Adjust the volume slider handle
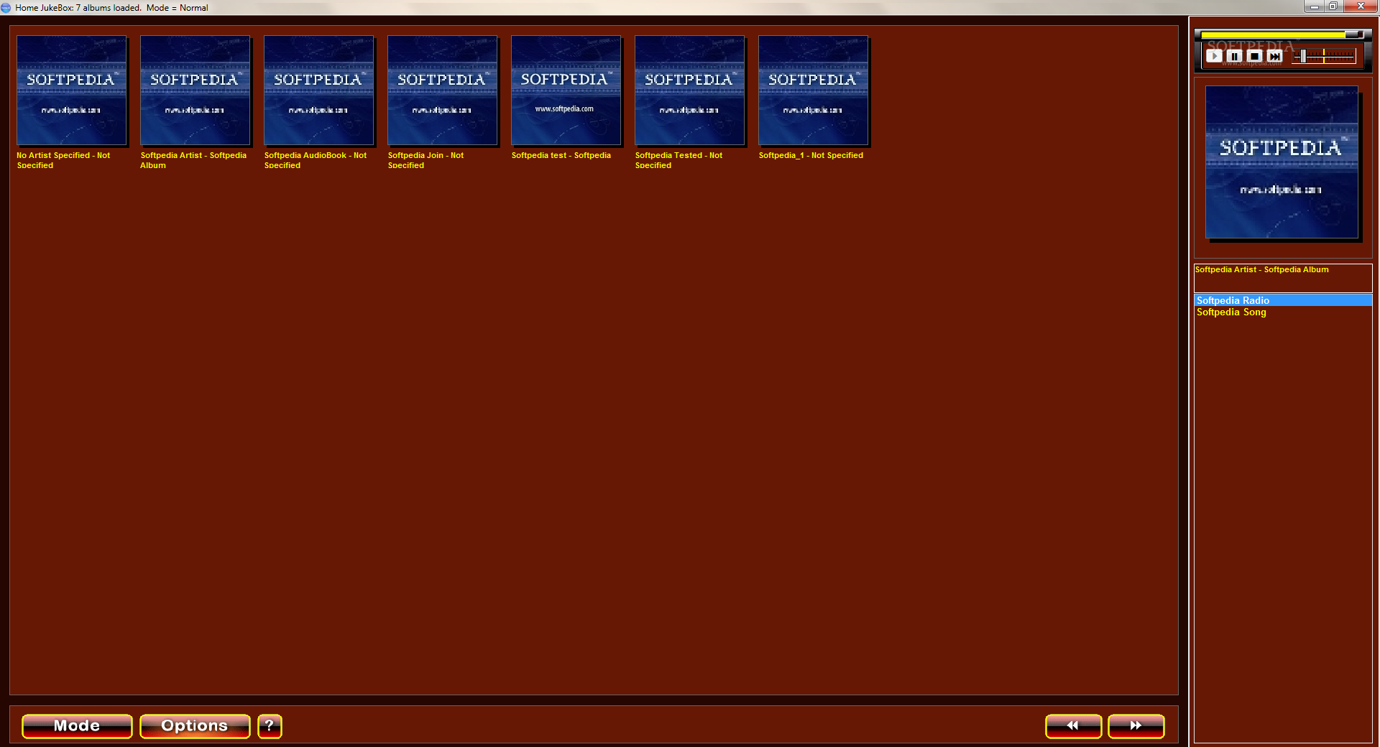This screenshot has width=1380, height=747. pyautogui.click(x=1302, y=56)
